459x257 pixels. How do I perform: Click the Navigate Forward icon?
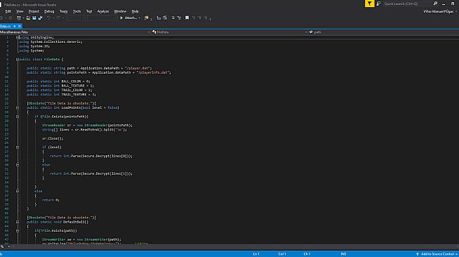11,18
